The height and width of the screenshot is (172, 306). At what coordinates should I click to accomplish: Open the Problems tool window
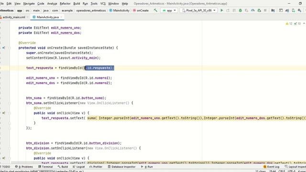24,167
